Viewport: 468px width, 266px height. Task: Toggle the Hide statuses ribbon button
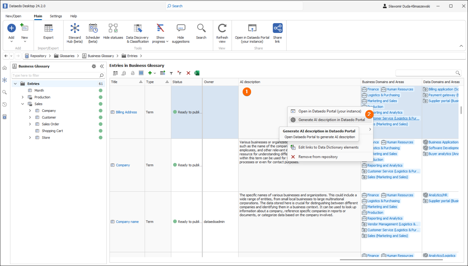[113, 32]
